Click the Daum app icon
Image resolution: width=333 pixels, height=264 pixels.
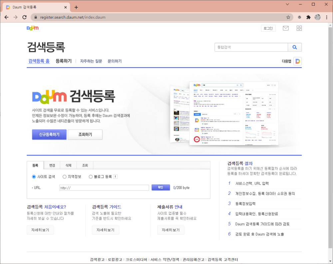coord(297,61)
